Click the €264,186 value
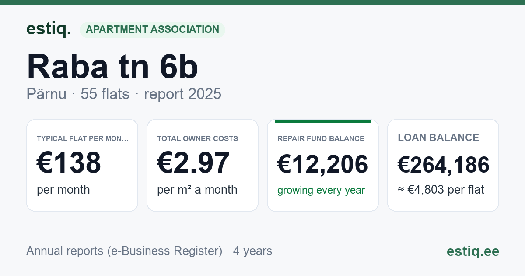The image size is (525, 276). tap(444, 165)
